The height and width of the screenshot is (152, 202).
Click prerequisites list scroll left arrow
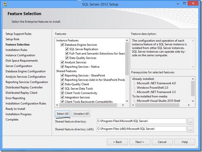133,105
